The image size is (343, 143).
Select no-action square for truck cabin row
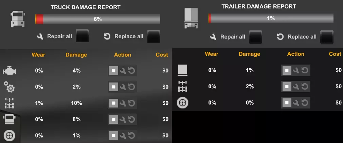(114, 119)
